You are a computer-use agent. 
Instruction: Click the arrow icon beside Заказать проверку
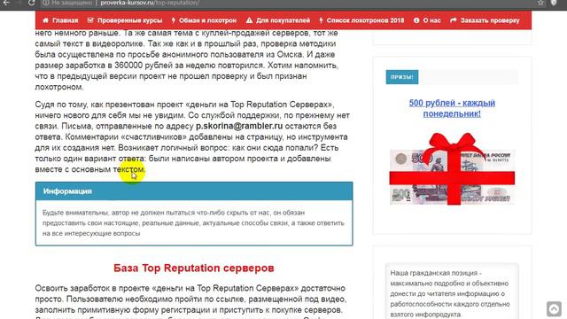coord(454,20)
